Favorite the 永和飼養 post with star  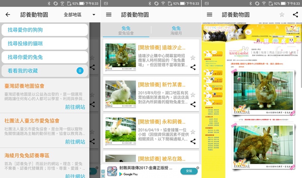tap(193, 132)
